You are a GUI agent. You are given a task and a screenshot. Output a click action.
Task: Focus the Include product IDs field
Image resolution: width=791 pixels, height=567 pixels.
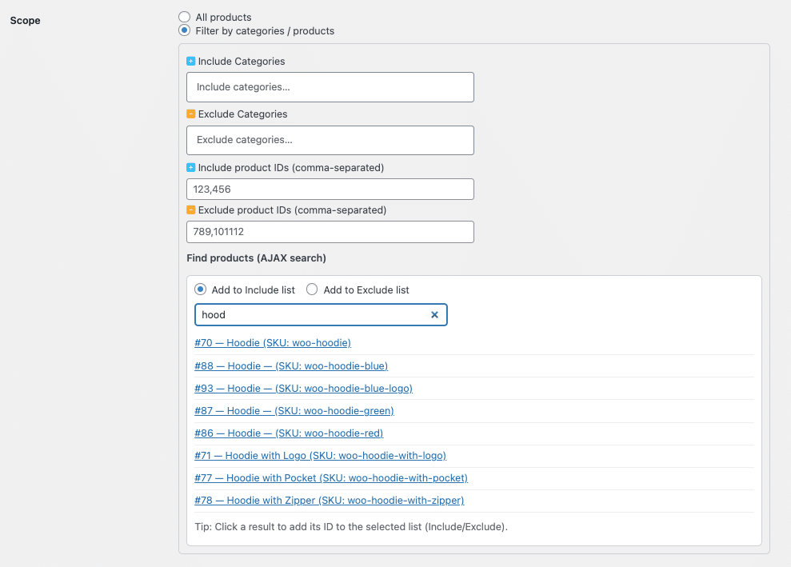pos(330,190)
